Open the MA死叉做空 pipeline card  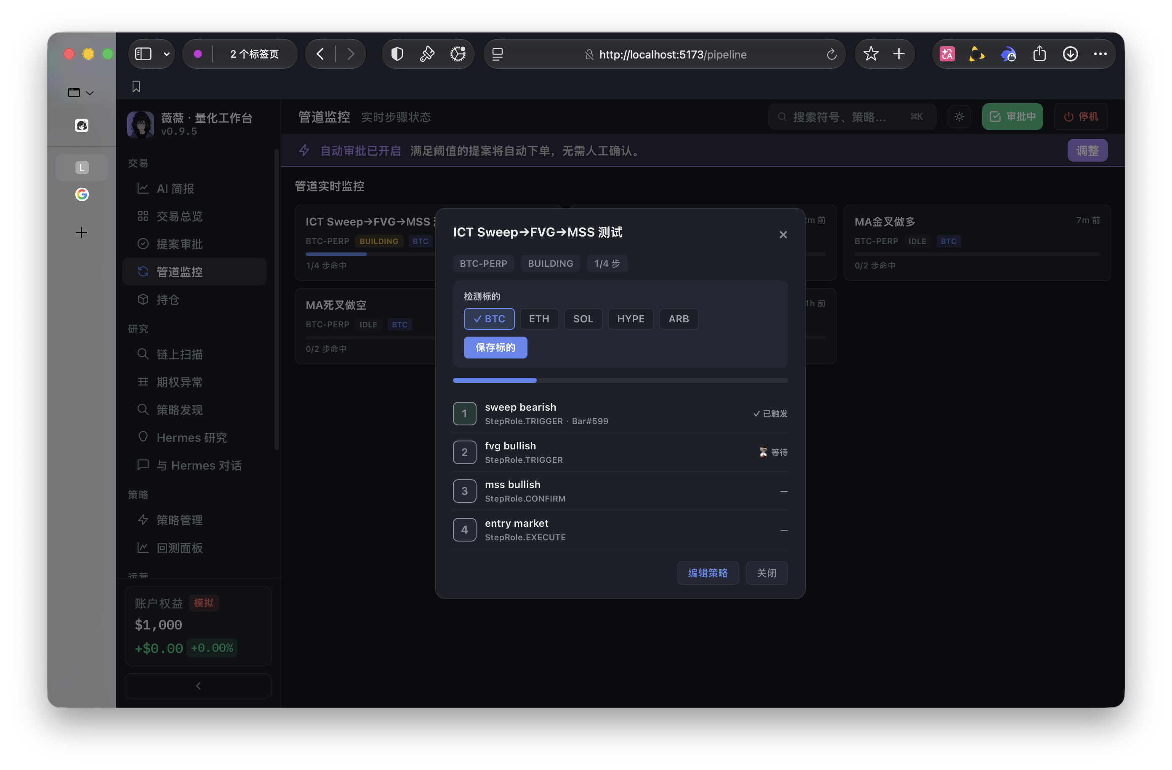pos(365,326)
